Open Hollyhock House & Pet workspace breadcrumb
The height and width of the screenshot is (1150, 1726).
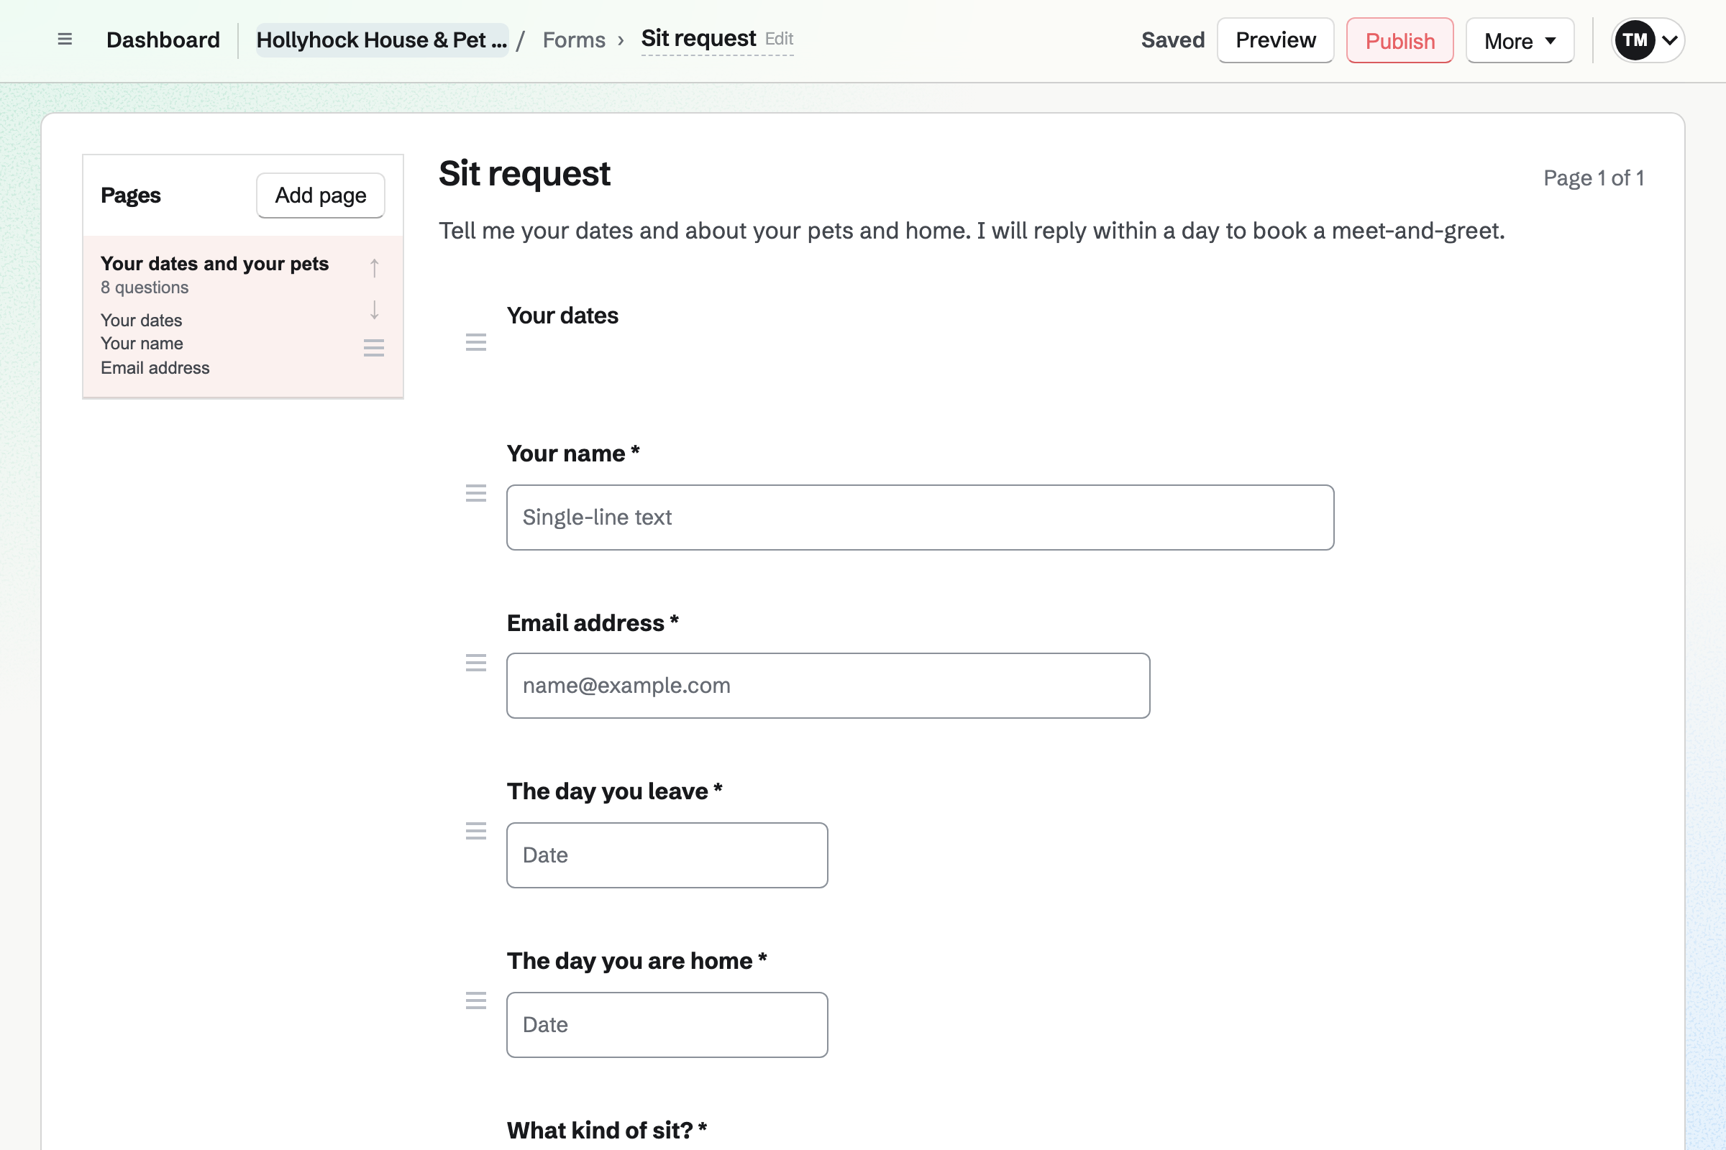pos(382,40)
